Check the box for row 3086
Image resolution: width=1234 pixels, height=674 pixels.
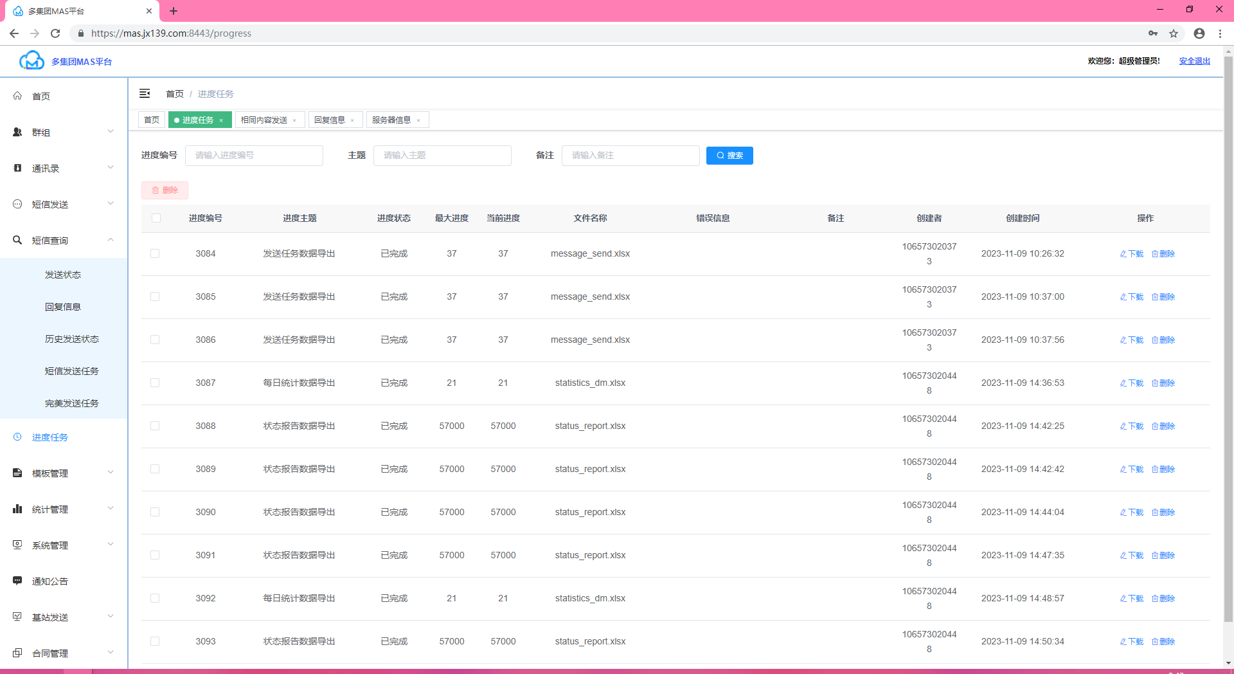click(155, 340)
